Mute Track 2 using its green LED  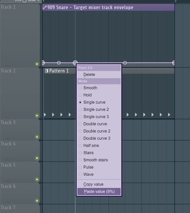point(37,115)
